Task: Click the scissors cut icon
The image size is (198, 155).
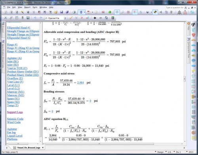Action: coord(6,18)
